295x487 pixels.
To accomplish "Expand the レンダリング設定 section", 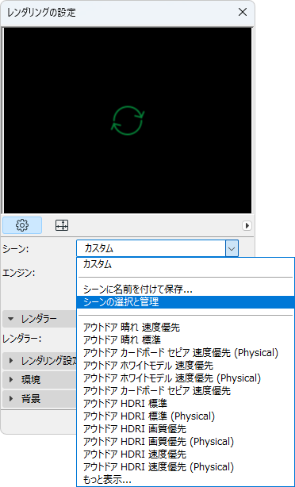I will point(40,361).
